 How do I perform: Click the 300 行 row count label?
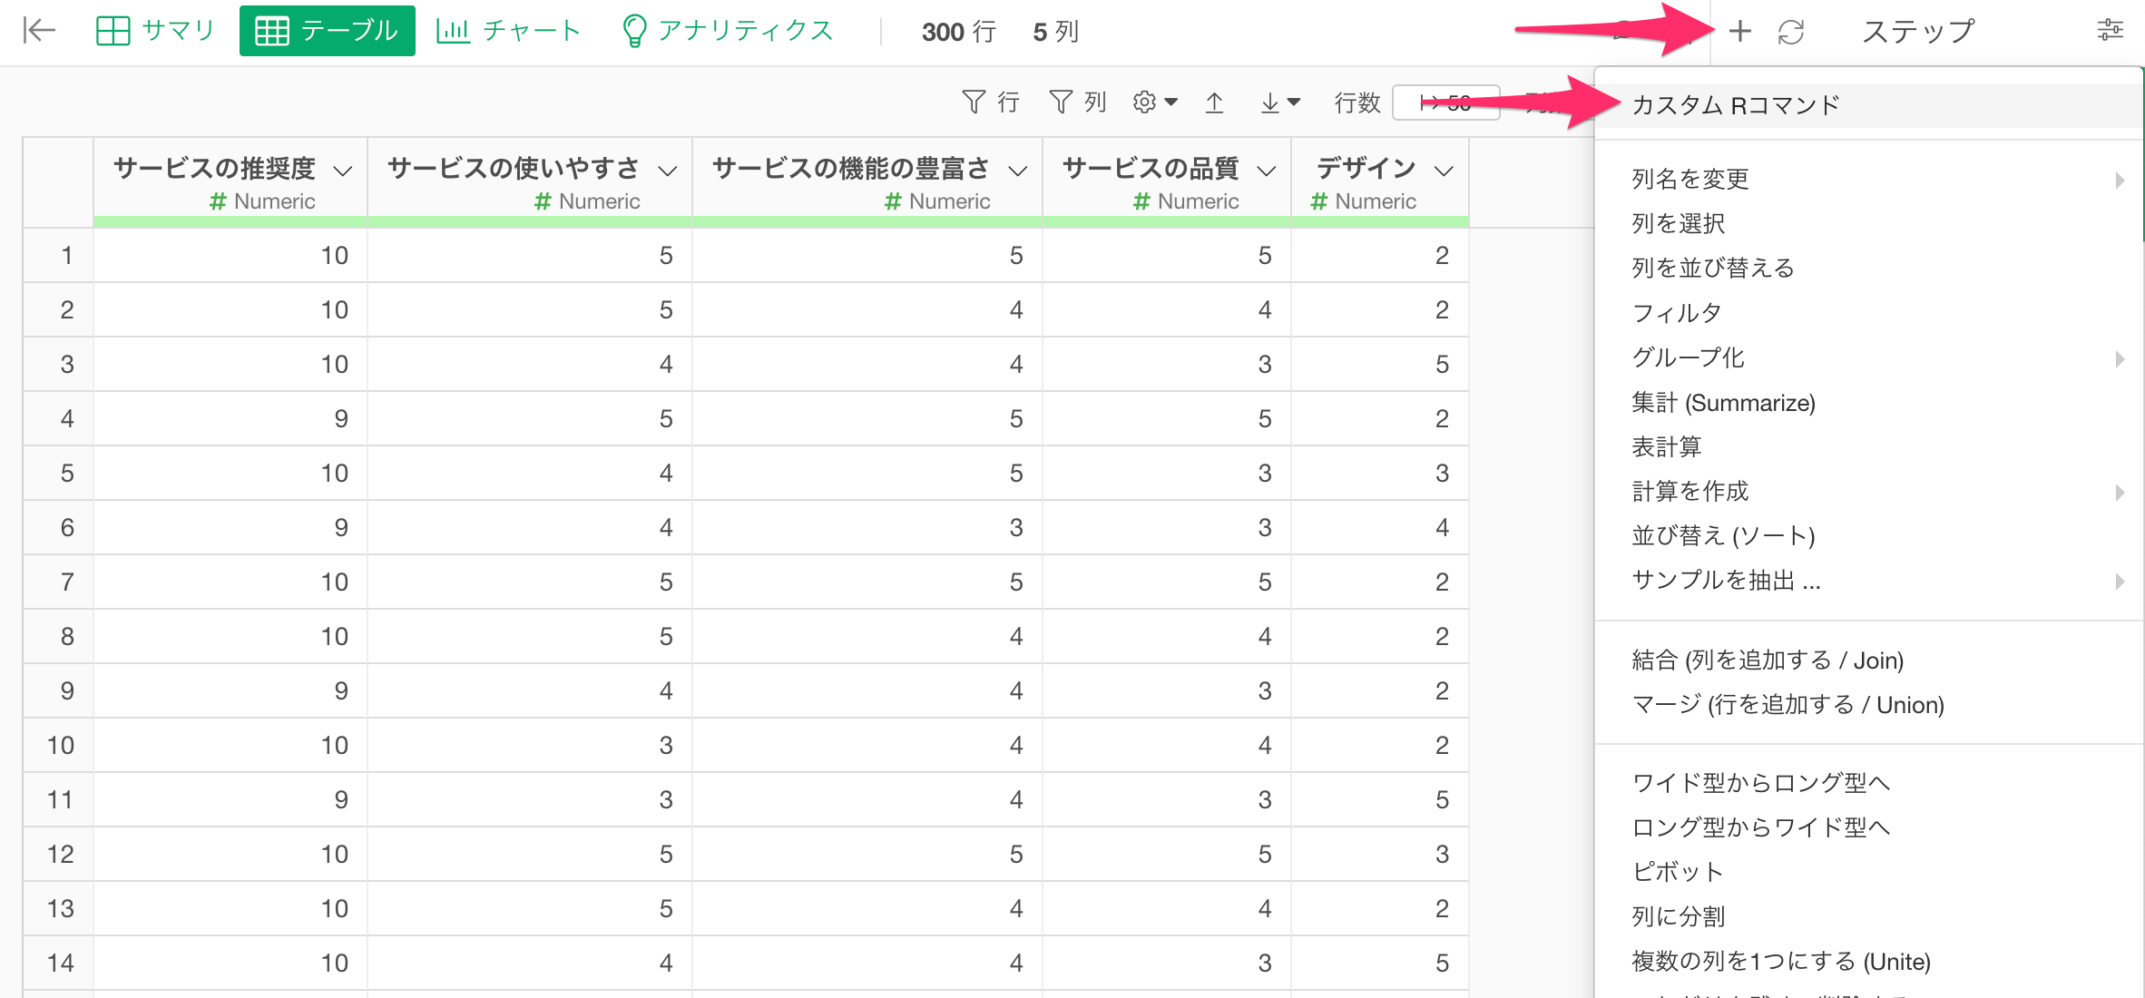pos(959,32)
